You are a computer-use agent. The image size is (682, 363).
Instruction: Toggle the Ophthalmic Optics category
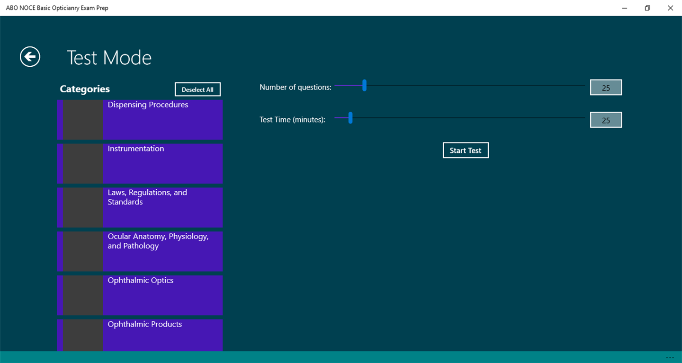tap(140, 295)
